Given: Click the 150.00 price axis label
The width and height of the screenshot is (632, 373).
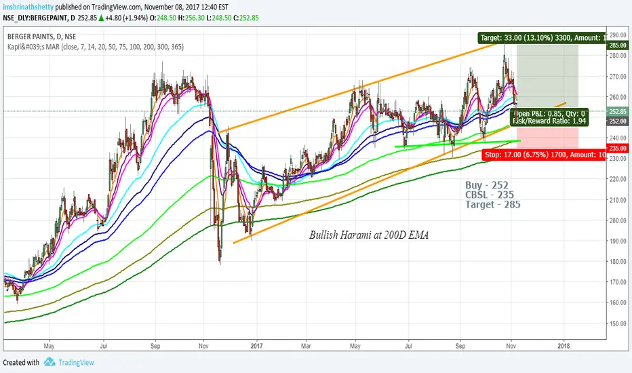Looking at the screenshot, I should [x=618, y=323].
